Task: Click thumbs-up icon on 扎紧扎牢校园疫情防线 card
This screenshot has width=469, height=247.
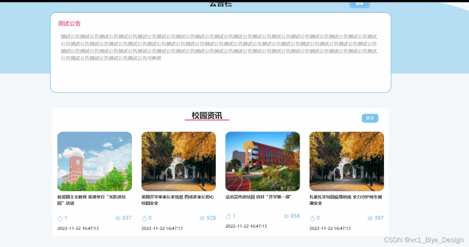Action: point(312,218)
